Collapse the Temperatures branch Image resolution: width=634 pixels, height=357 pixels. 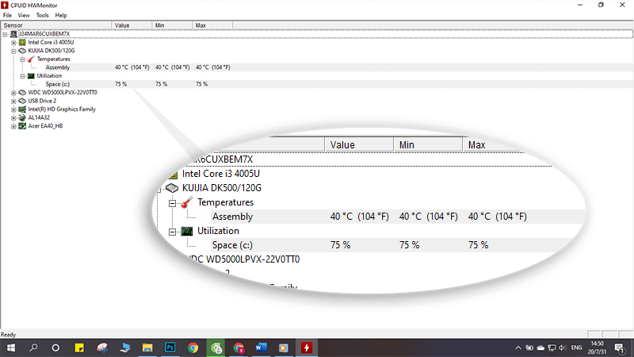click(23, 59)
